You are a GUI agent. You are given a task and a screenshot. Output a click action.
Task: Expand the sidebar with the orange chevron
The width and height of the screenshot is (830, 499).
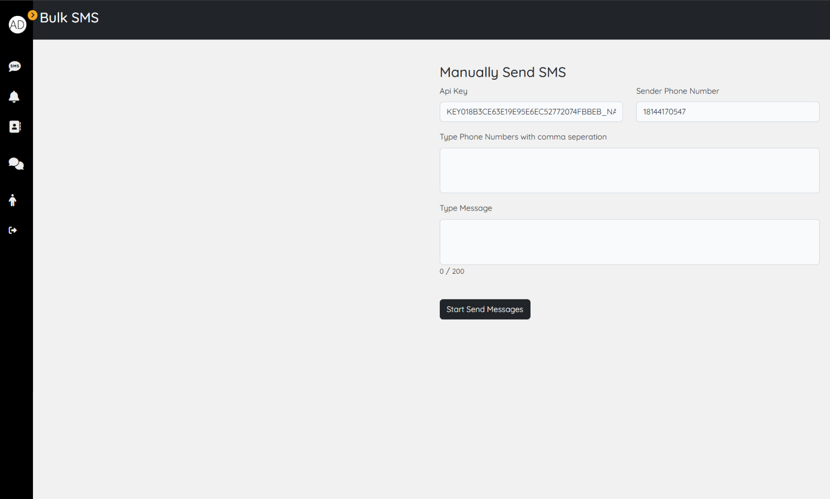(x=33, y=15)
